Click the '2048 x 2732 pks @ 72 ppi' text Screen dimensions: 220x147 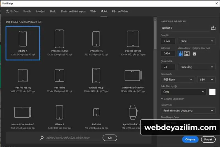pyautogui.click(x=133, y=55)
